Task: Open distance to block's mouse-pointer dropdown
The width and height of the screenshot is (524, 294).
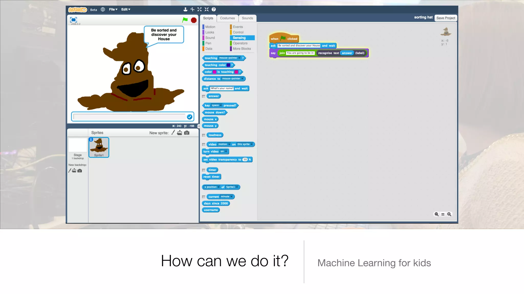Action: click(233, 79)
